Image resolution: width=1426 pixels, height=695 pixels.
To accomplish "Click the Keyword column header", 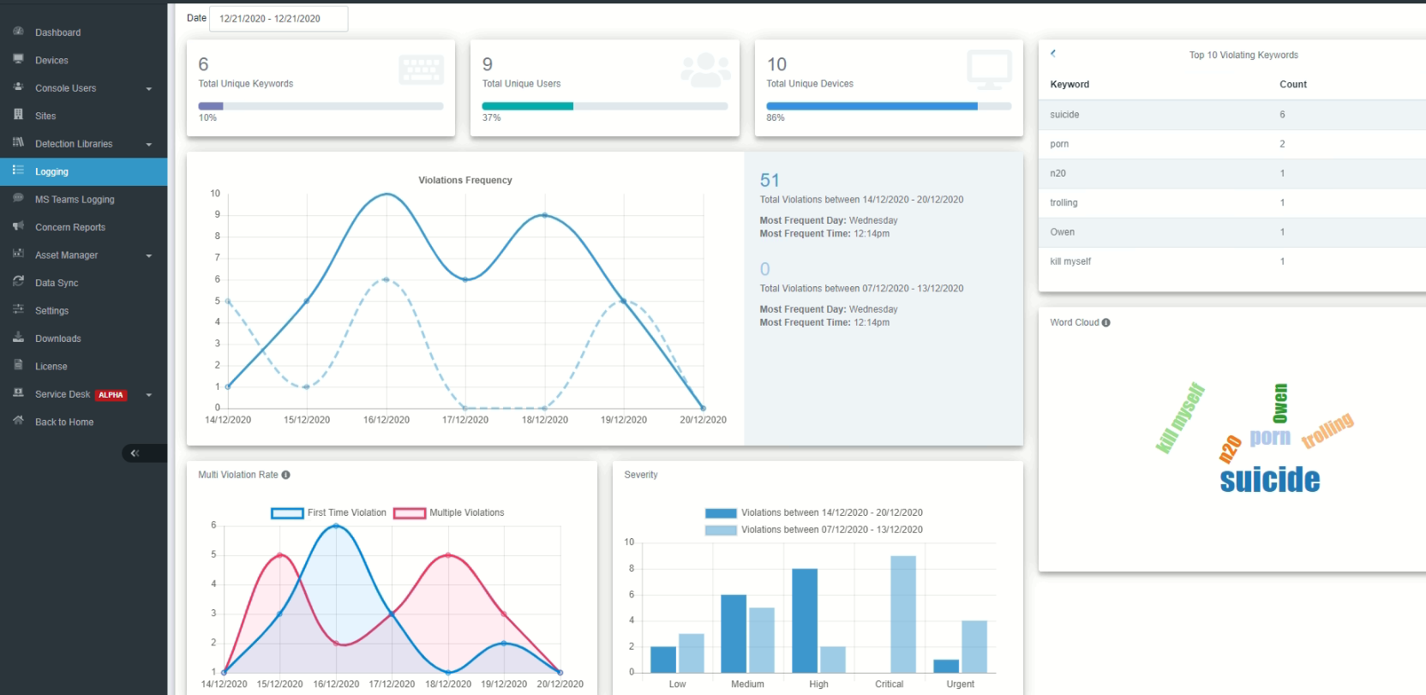I will click(x=1069, y=84).
